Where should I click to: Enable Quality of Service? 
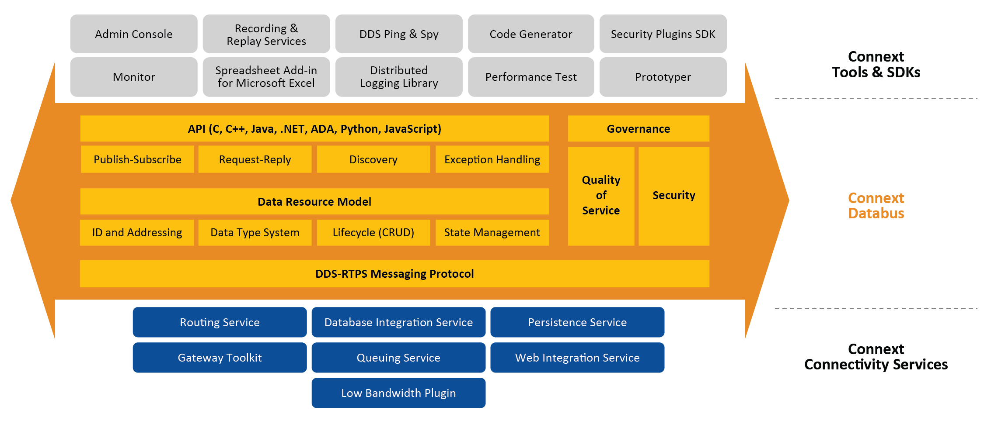(x=600, y=195)
